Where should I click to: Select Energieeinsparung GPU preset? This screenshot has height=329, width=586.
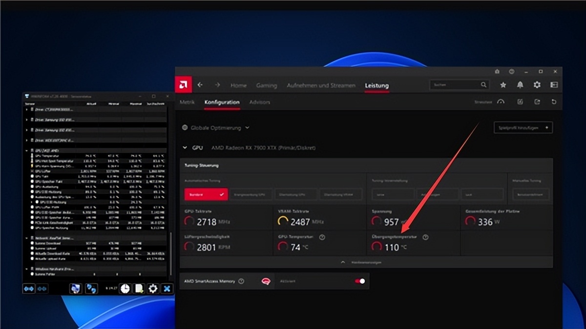click(251, 194)
